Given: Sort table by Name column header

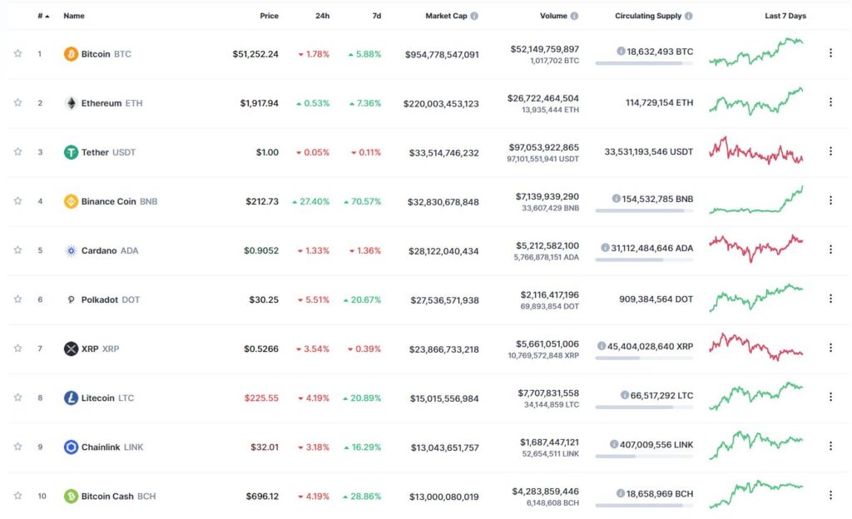Looking at the screenshot, I should click(74, 16).
